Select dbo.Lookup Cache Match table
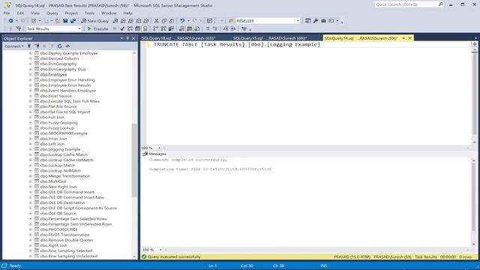This screenshot has width=480, height=270. (x=64, y=154)
